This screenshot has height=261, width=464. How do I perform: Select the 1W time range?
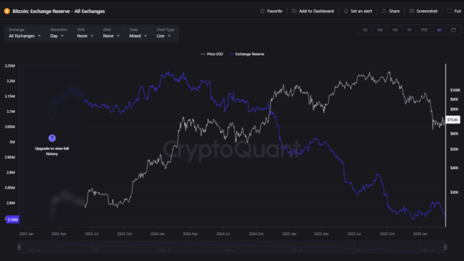pos(380,30)
